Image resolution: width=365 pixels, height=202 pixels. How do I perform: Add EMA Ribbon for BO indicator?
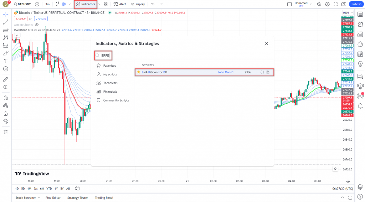(x=204, y=72)
